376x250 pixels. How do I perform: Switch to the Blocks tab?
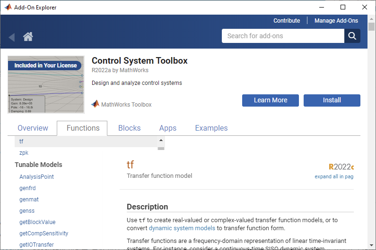[130, 128]
